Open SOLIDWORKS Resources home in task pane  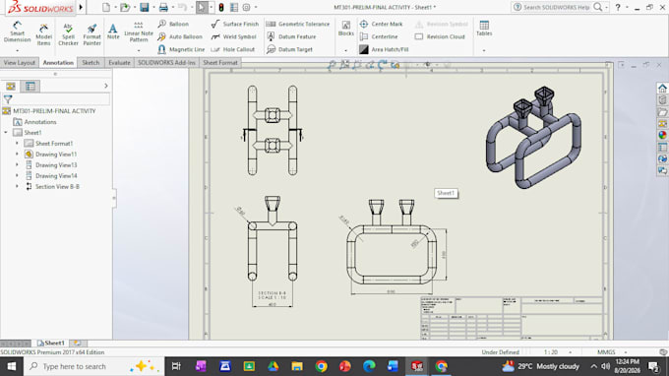(662, 88)
